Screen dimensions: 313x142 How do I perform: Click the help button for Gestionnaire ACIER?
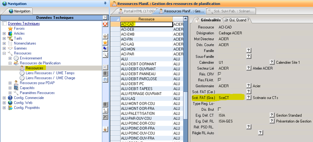click(248, 86)
